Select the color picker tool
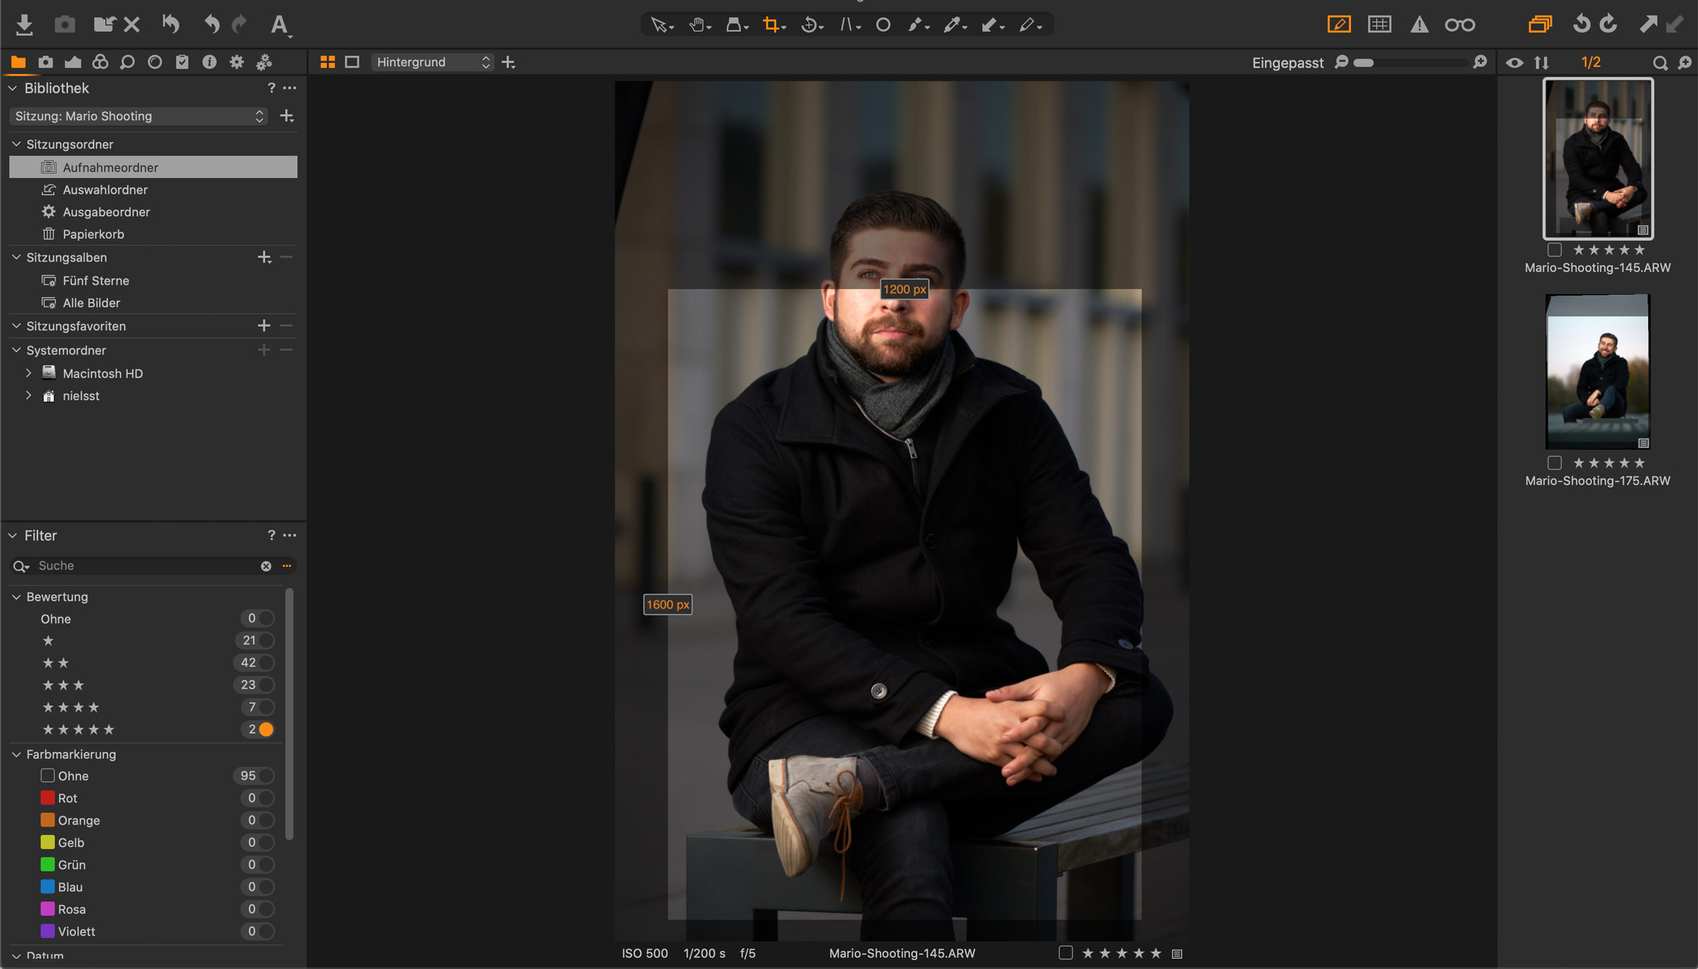 pos(954,24)
